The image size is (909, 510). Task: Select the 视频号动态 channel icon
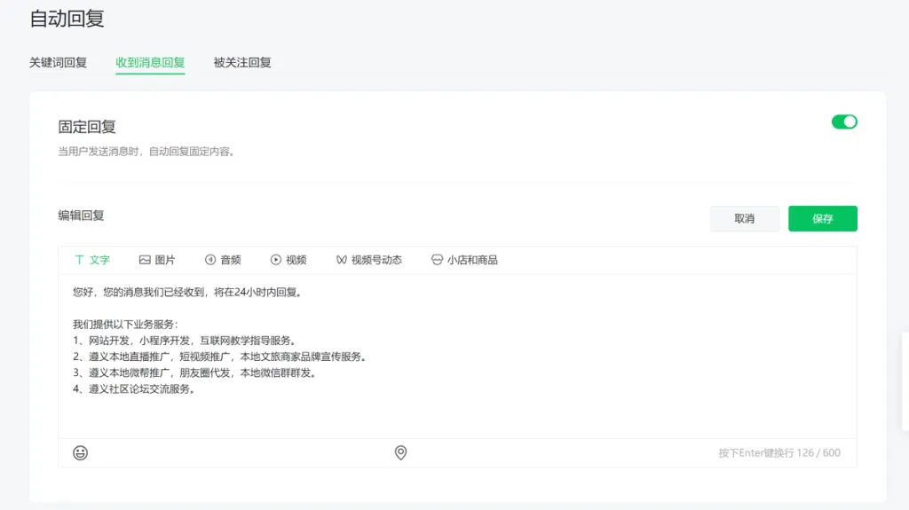click(342, 260)
